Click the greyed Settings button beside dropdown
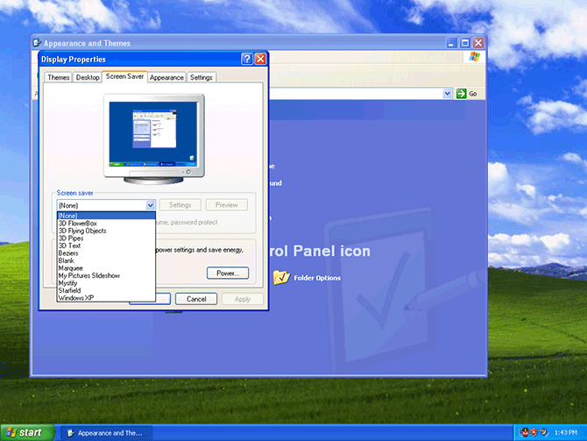Image resolution: width=587 pixels, height=441 pixels. (180, 205)
